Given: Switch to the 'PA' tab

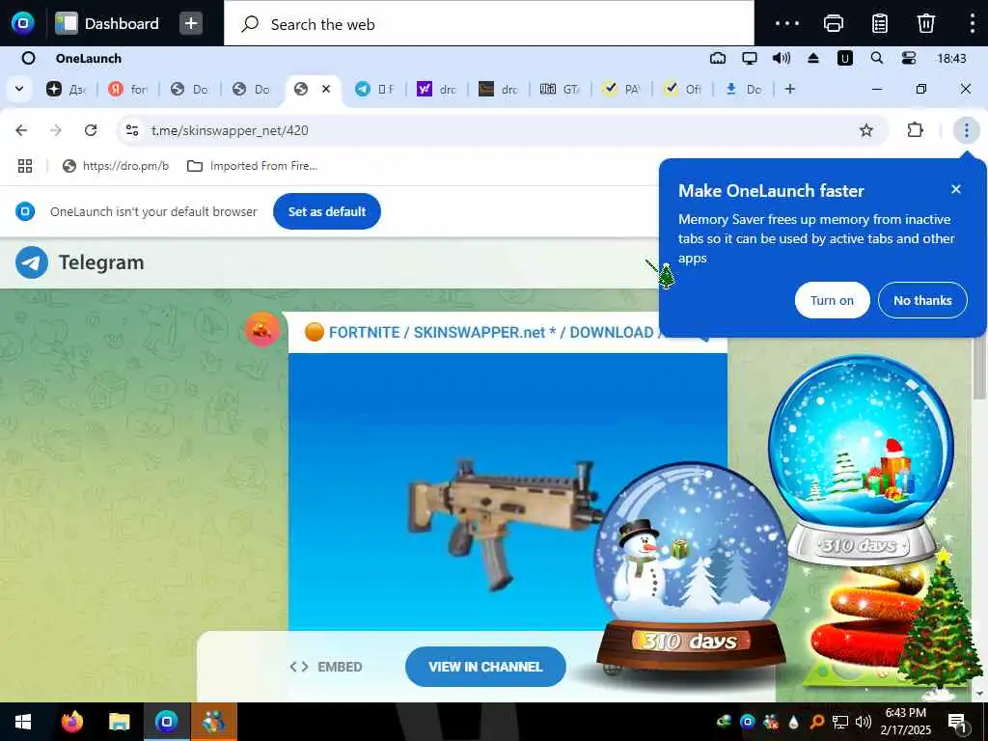Looking at the screenshot, I should (621, 89).
